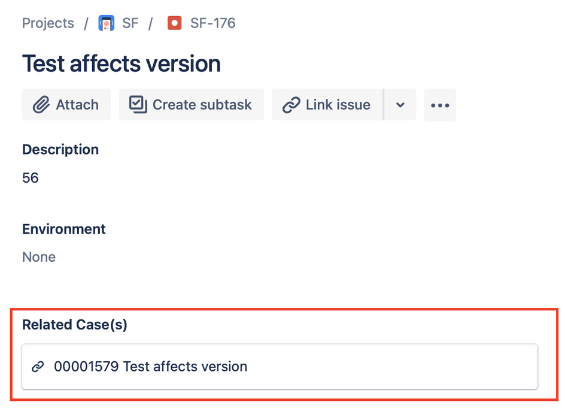Image resolution: width=565 pixels, height=414 pixels.
Task: Expand the dropdown arrow beside Link issue
Action: 400,105
